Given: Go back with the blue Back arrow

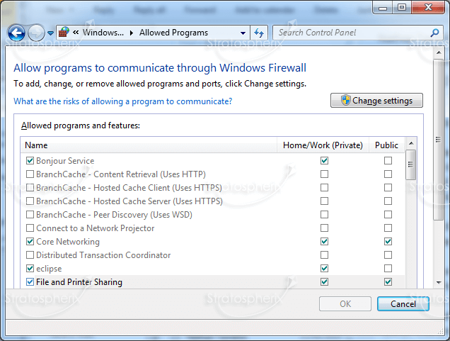Looking at the screenshot, I should click(17, 33).
